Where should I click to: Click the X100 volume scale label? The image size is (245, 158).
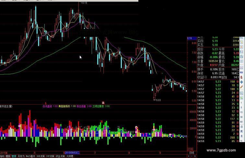[190, 149]
